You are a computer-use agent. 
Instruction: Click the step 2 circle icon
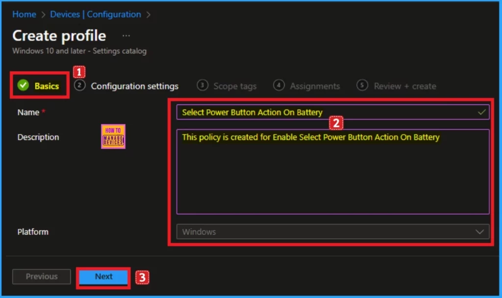pyautogui.click(x=80, y=85)
